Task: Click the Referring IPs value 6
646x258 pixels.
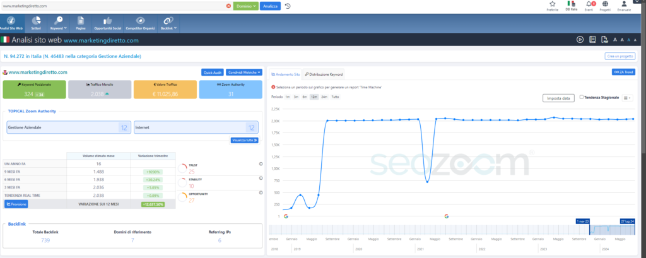Action: click(x=220, y=240)
